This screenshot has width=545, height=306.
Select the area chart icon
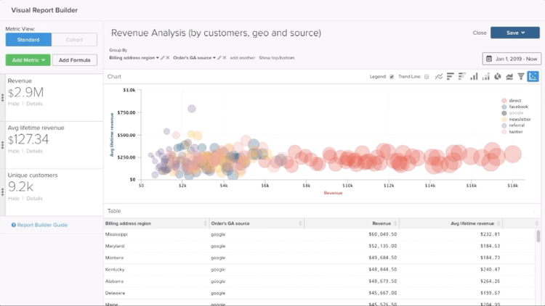(x=509, y=76)
